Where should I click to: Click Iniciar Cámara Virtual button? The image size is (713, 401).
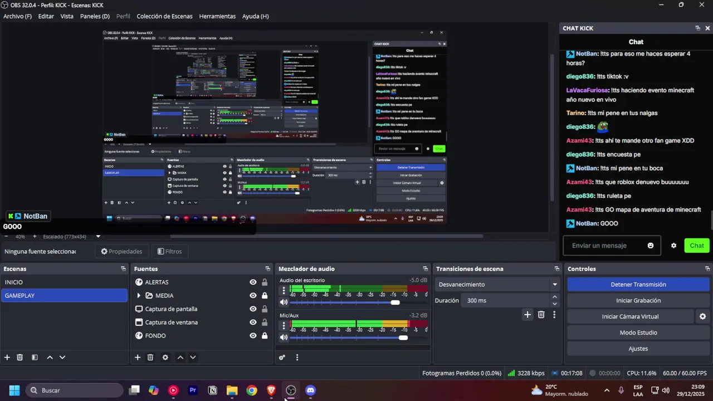tap(630, 316)
